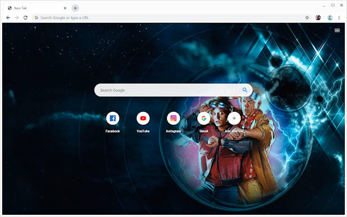The width and height of the screenshot is (347, 217).
Task: Close the New Tab tab
Action: click(65, 8)
